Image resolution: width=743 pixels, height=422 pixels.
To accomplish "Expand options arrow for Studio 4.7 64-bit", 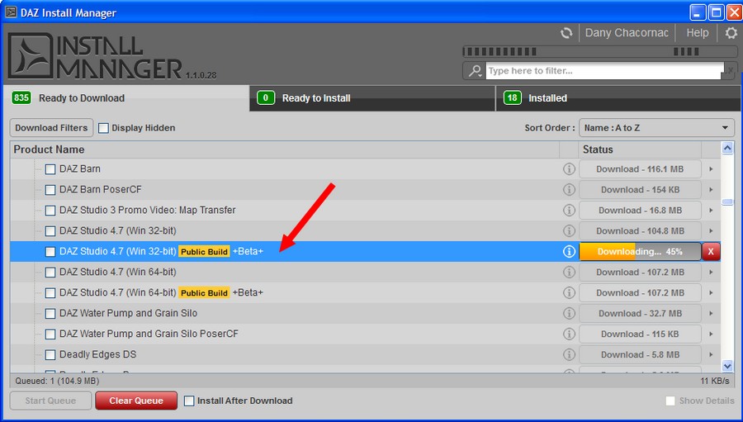I will point(711,273).
